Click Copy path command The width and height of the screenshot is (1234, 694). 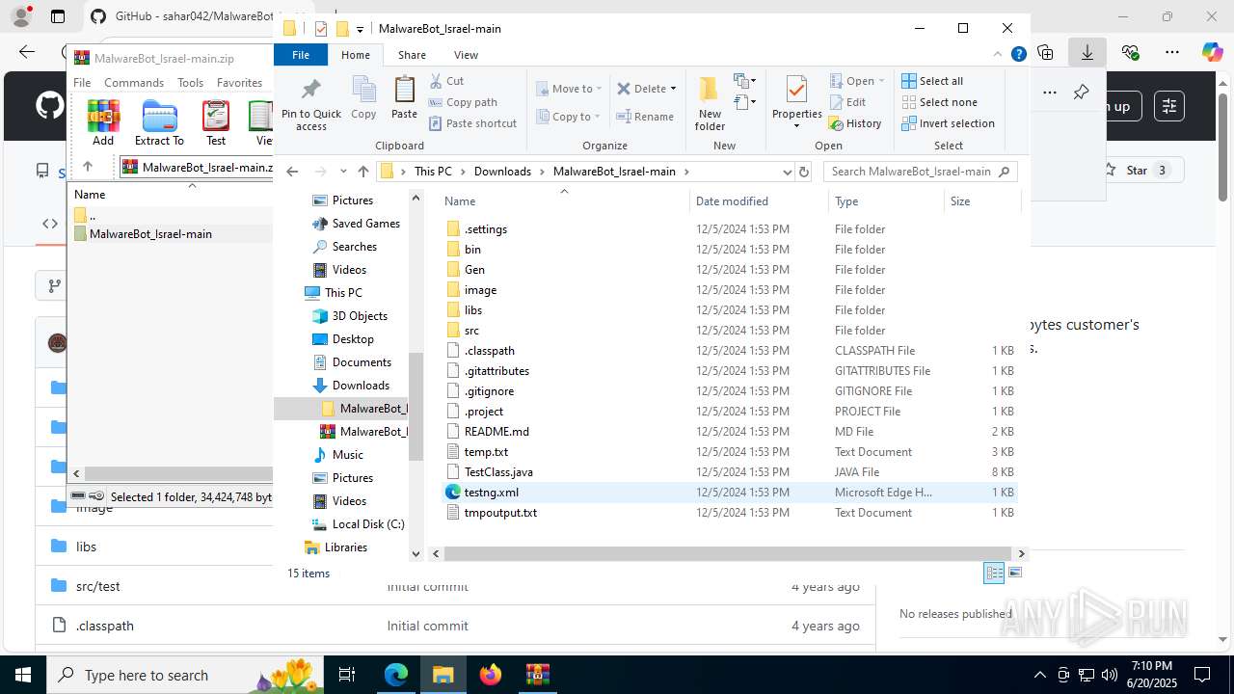(463, 102)
